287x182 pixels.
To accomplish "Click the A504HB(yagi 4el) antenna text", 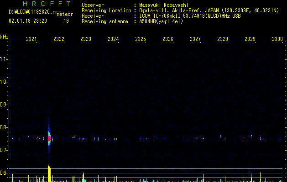I will tap(161, 21).
